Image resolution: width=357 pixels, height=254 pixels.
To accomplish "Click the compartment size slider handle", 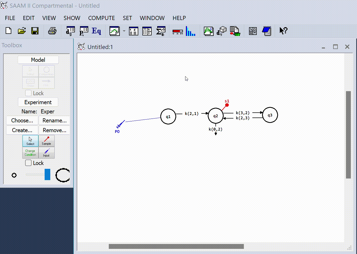I will 47,174.
